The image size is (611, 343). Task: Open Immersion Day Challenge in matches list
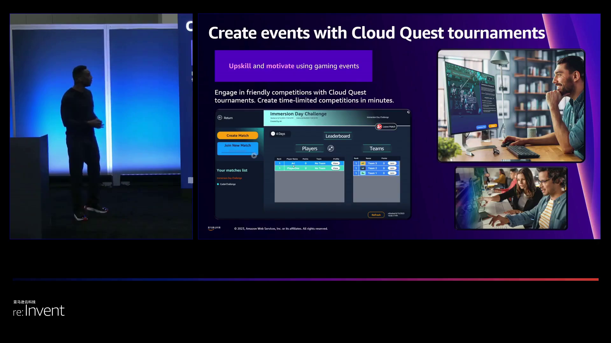[x=229, y=178]
